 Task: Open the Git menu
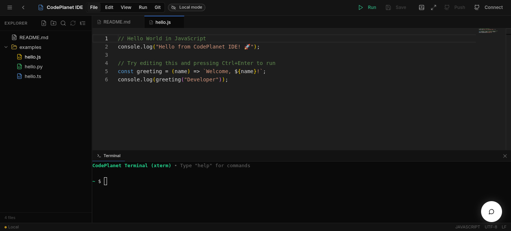click(x=158, y=7)
